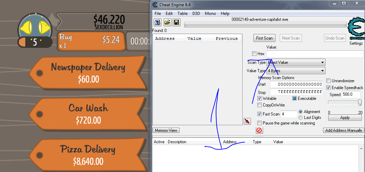Select the Last Digits radio button
Screen dimensions: 365x172
point(301,118)
